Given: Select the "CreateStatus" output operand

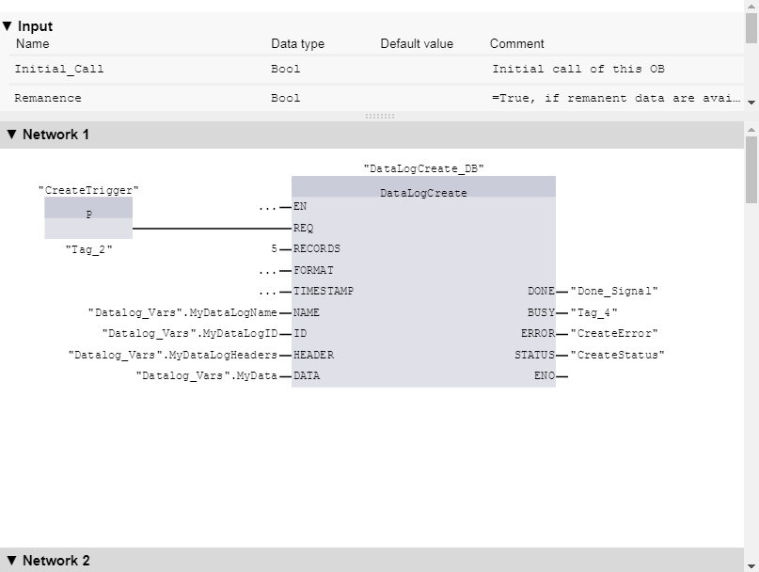Looking at the screenshot, I should (618, 355).
